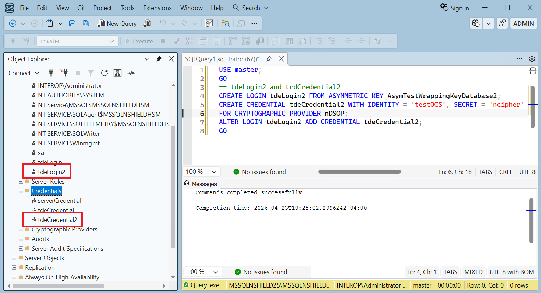Open the Find in Files icon
Image resolution: width=541 pixels, height=293 pixels.
pos(225,23)
